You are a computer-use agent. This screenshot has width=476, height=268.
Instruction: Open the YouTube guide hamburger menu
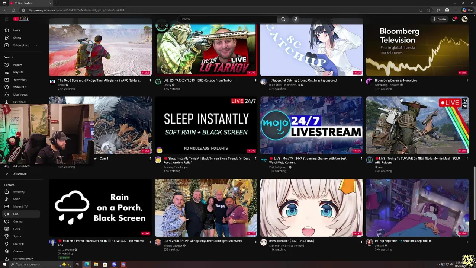click(6, 19)
